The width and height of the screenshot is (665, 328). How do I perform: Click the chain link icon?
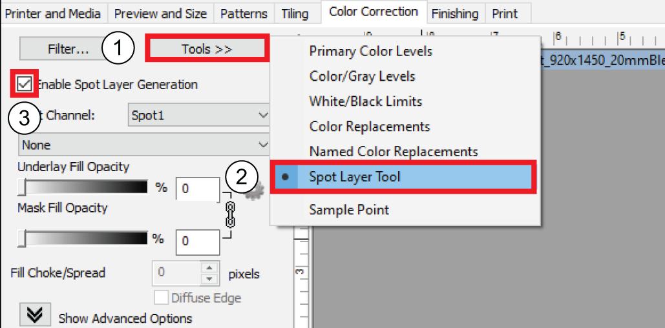[229, 214]
